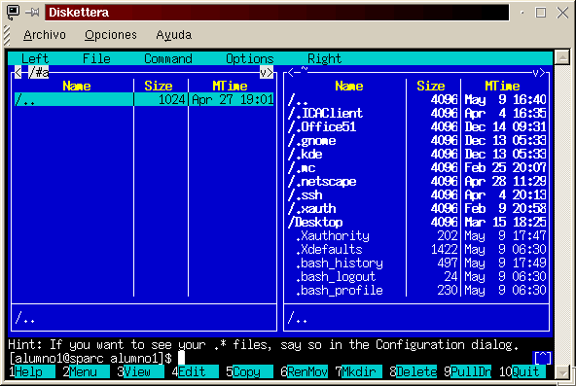Sort left panel by Size header
The height and width of the screenshot is (386, 576).
click(x=159, y=86)
